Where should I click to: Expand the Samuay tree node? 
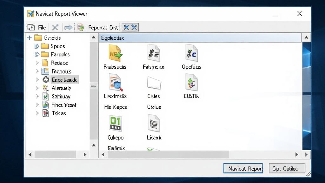tap(37, 96)
